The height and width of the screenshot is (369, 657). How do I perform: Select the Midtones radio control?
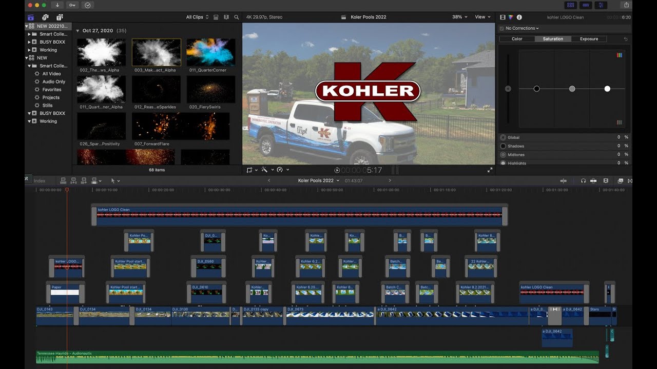[503, 154]
